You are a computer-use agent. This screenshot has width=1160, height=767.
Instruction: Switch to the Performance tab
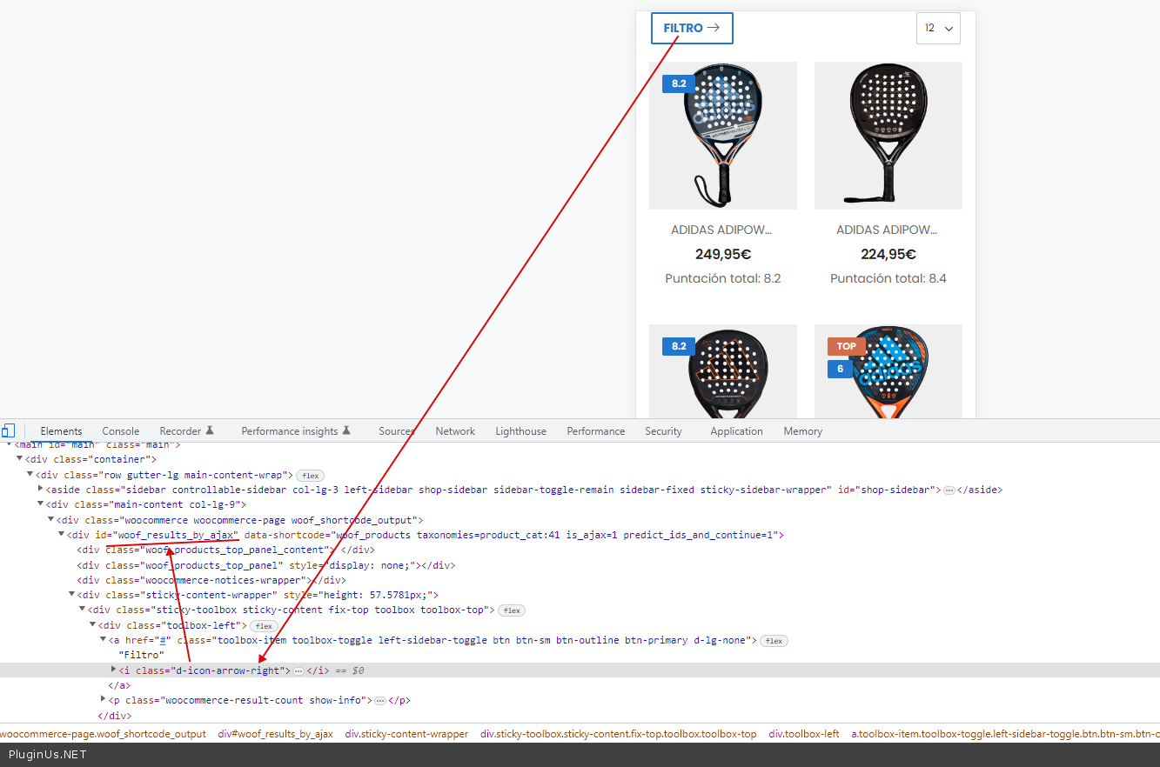point(596,431)
